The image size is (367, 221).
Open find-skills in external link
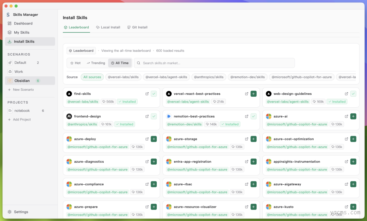pyautogui.click(x=147, y=94)
